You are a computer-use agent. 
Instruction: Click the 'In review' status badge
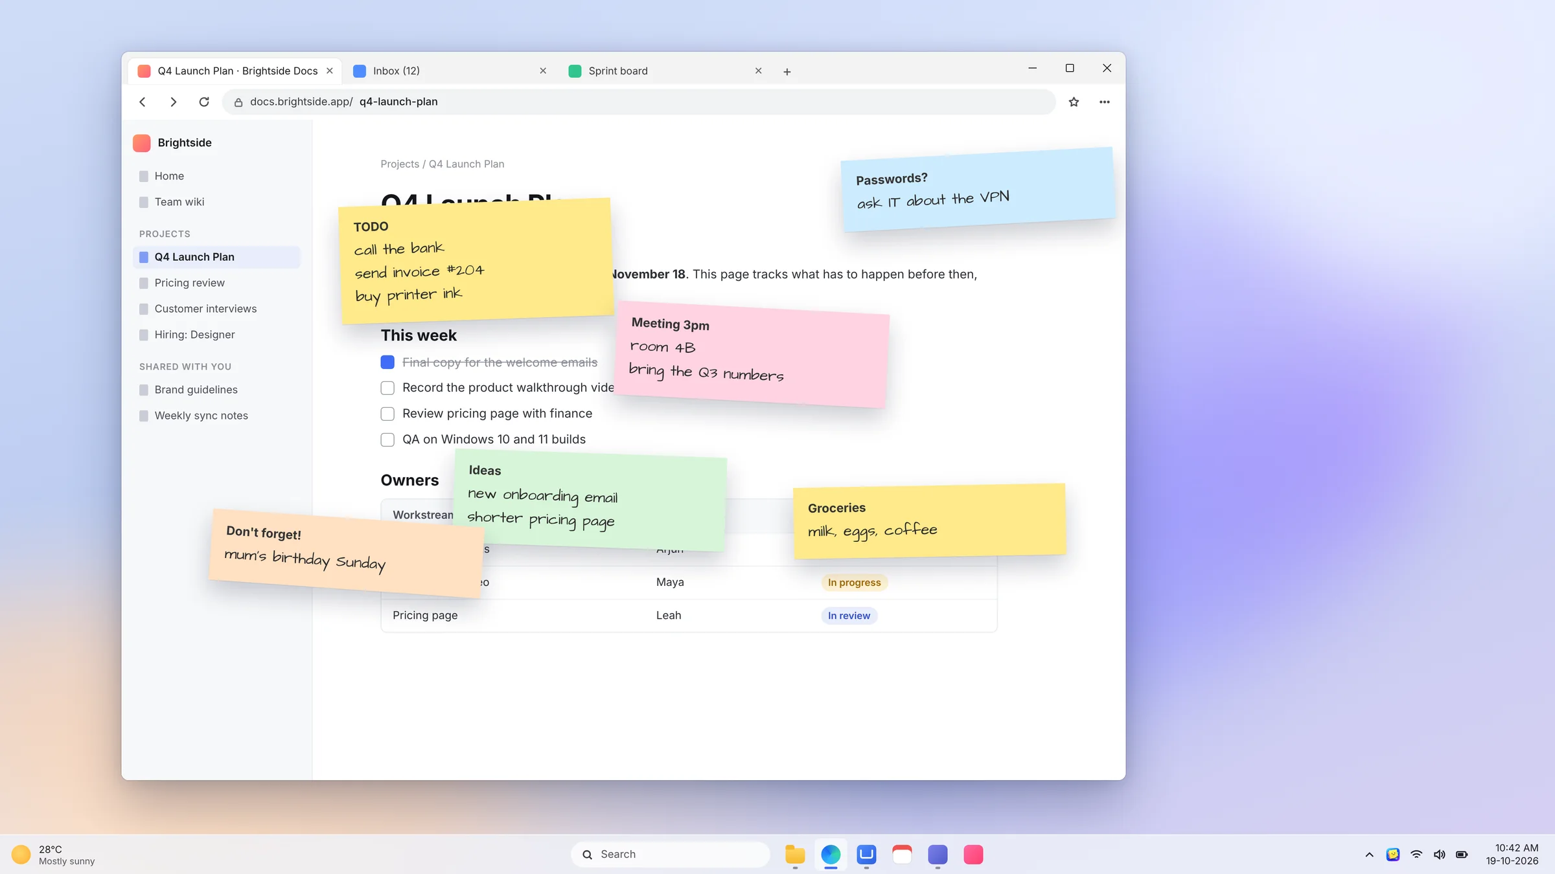[x=849, y=616]
